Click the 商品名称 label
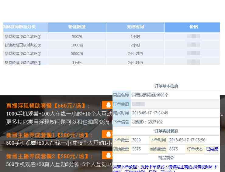This screenshot has height=172, width=225. coord(121,95)
